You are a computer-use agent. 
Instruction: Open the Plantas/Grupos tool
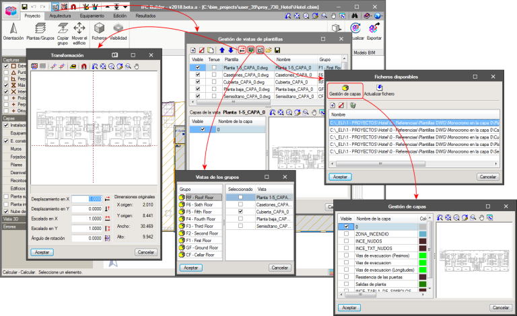point(40,32)
